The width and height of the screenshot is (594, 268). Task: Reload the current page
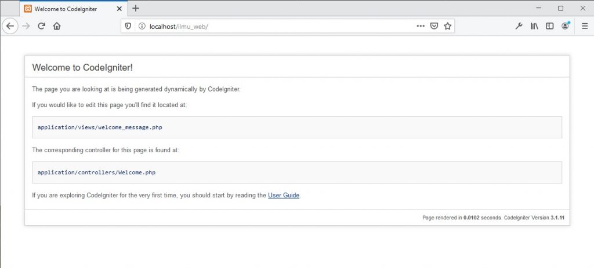click(x=42, y=26)
